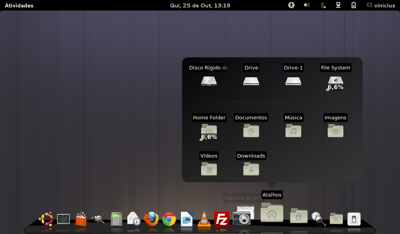Open VLC media player
Screen dimensions: 400x234
(203, 219)
